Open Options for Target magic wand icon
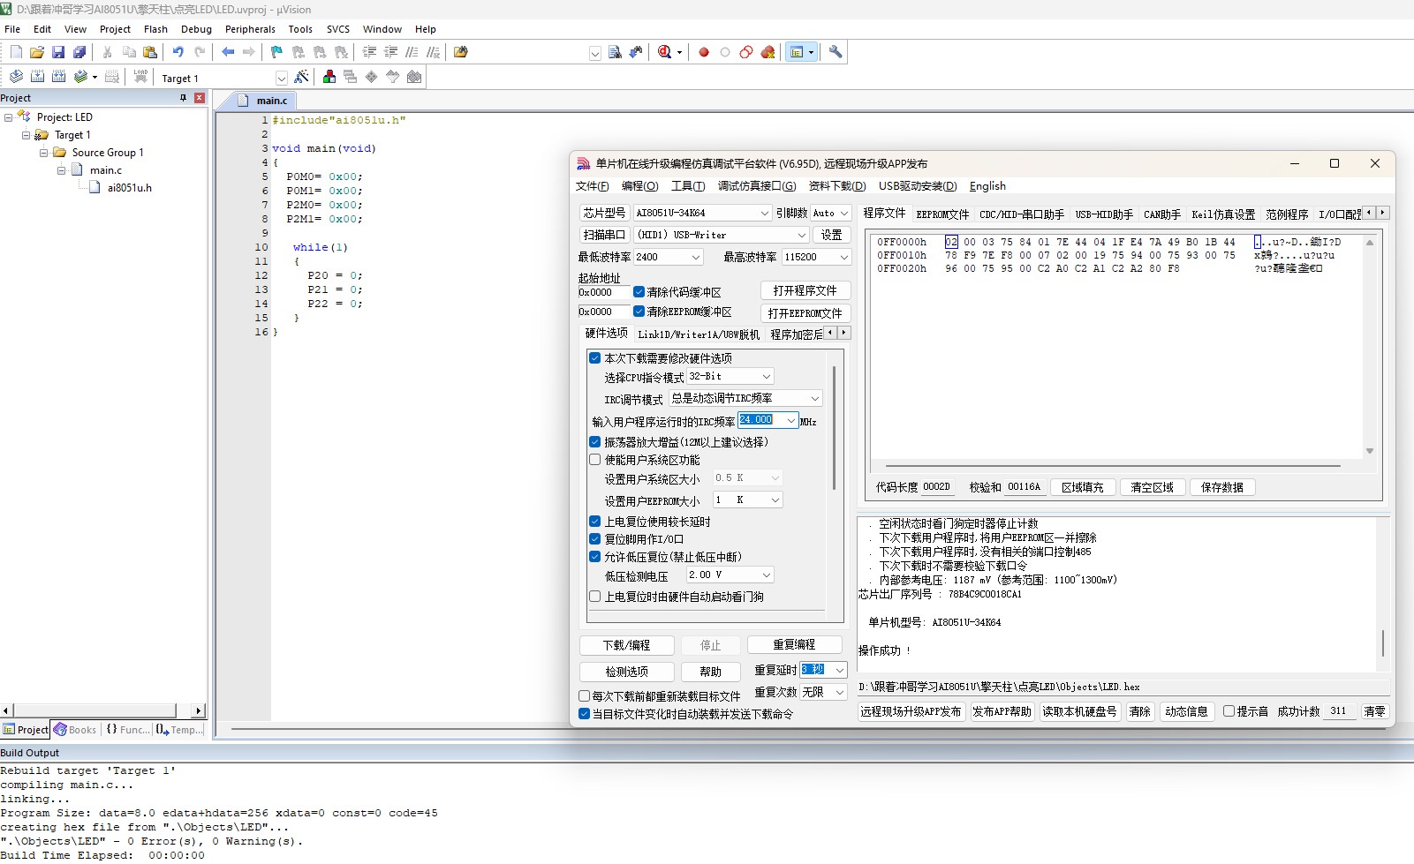Screen dimensions: 1414x864 302,77
